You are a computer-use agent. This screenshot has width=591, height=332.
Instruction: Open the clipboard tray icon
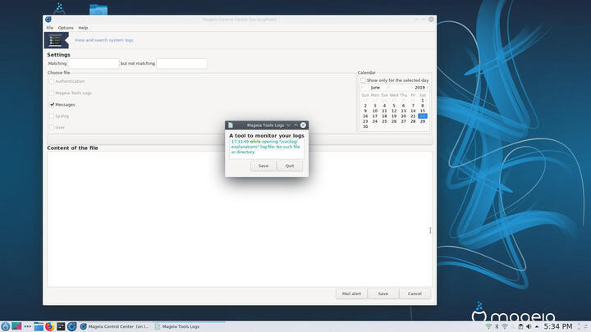pos(520,326)
